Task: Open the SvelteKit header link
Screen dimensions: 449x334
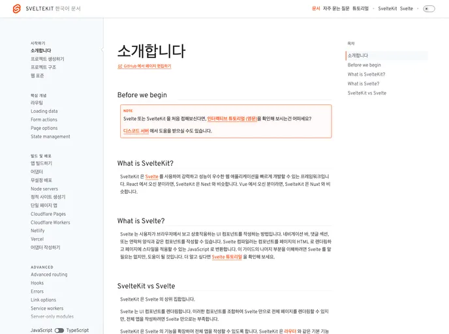Action: coord(388,8)
